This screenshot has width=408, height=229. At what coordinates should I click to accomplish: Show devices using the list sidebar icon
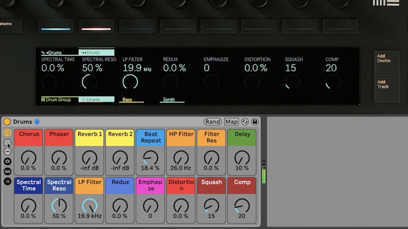point(7,181)
